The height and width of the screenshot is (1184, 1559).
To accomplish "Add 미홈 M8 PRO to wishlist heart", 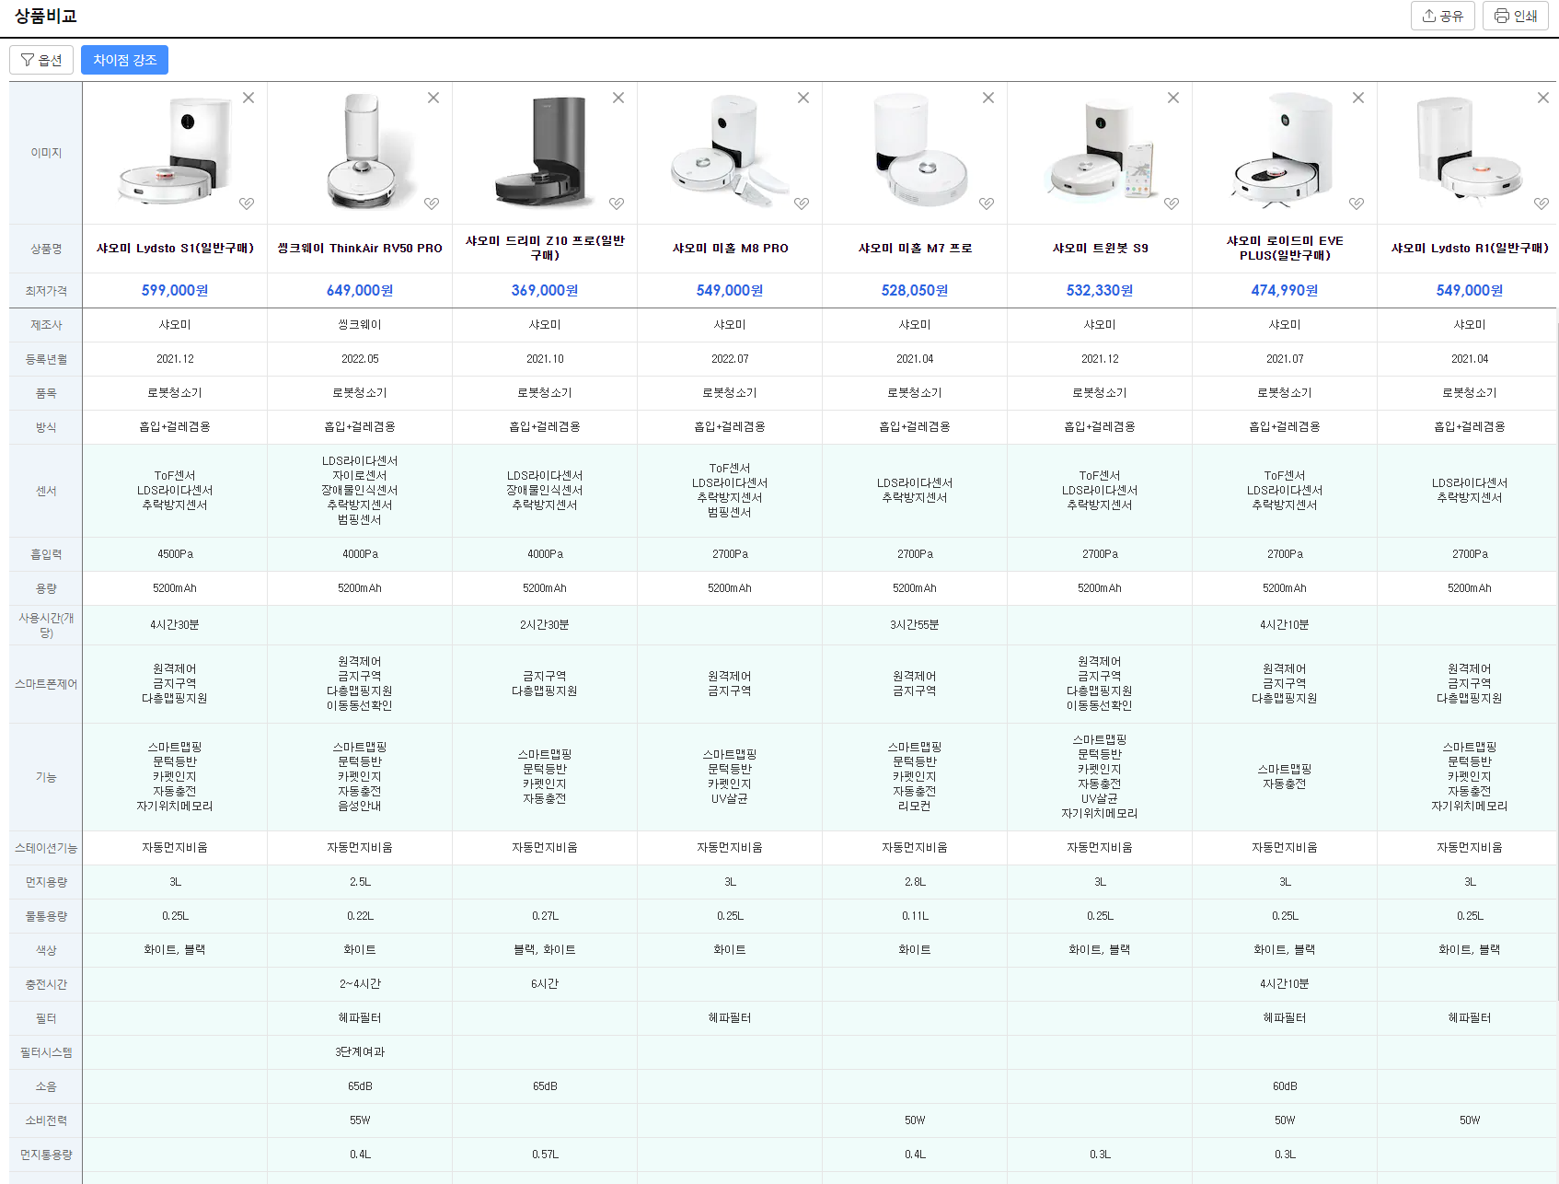I will coord(802,203).
